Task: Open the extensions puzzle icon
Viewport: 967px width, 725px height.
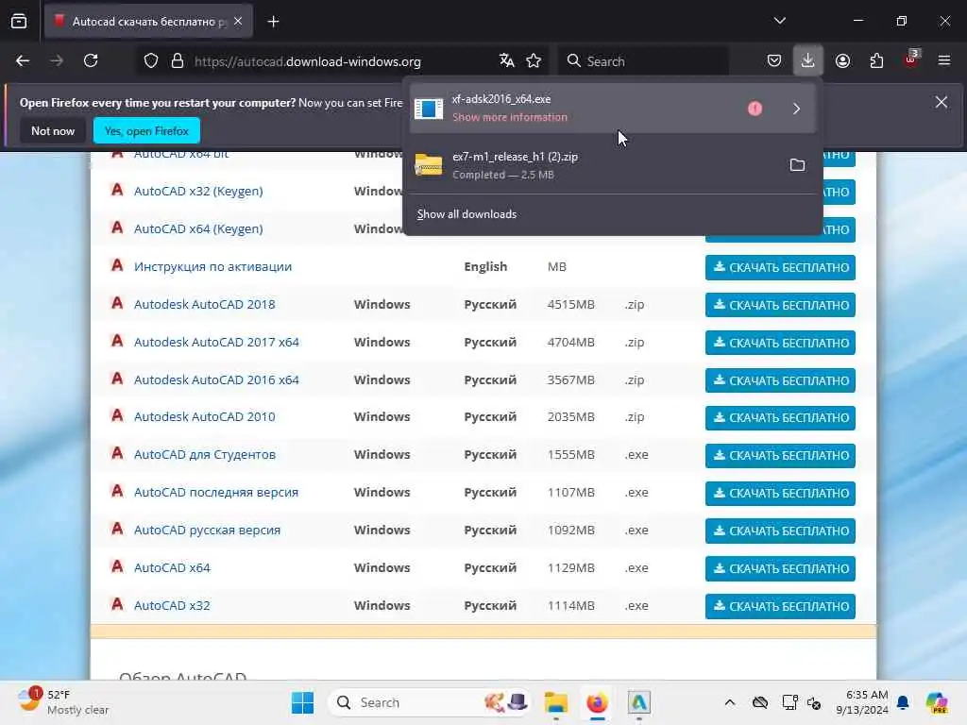Action: pyautogui.click(x=876, y=61)
